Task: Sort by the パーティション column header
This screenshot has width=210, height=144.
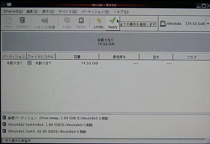Action: click(x=14, y=56)
